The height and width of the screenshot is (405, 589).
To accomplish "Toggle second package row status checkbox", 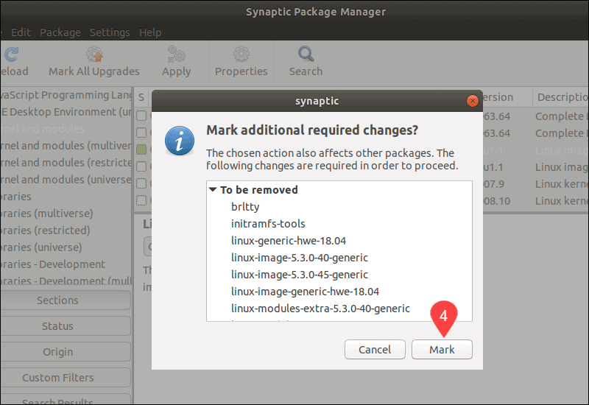I will (x=141, y=133).
